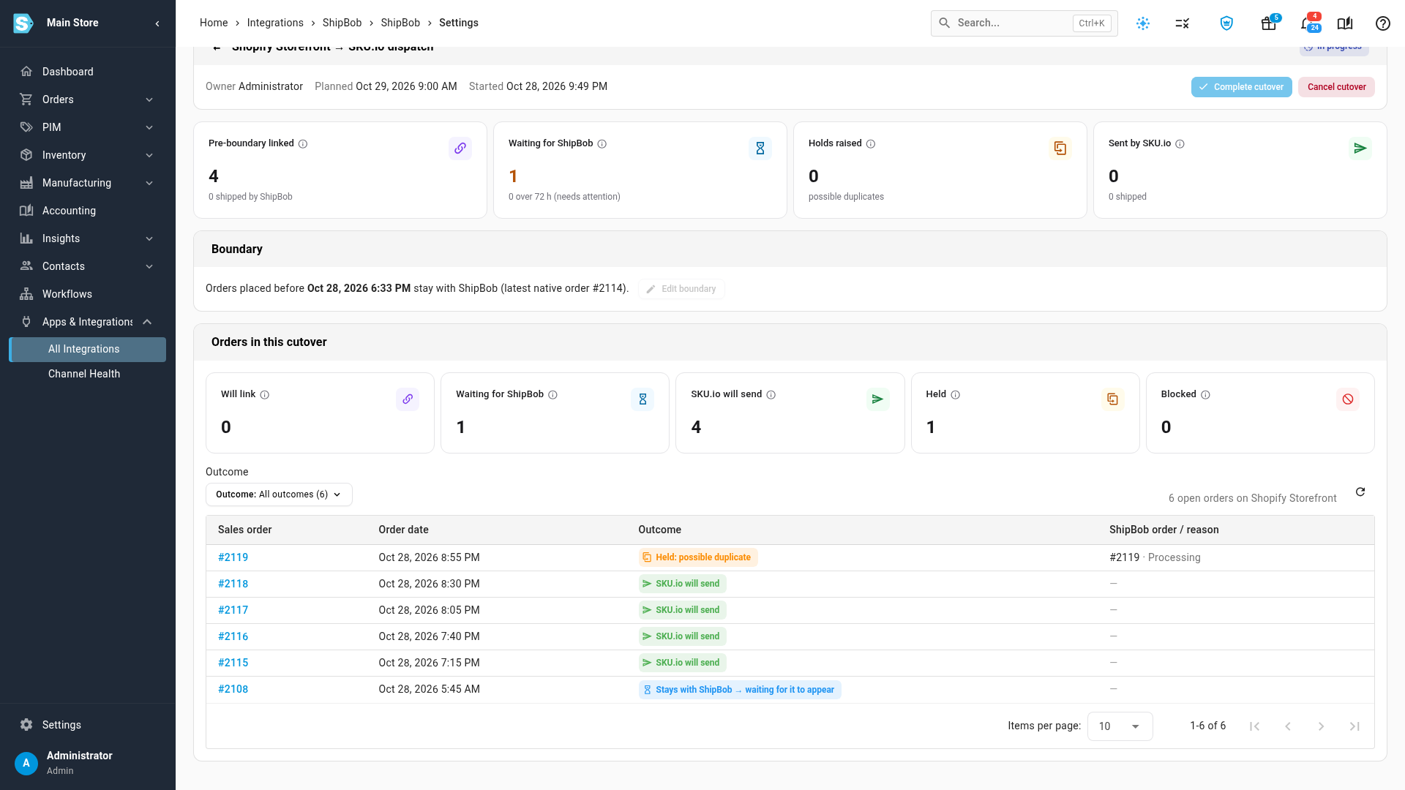Show info for Will link card

point(265,395)
